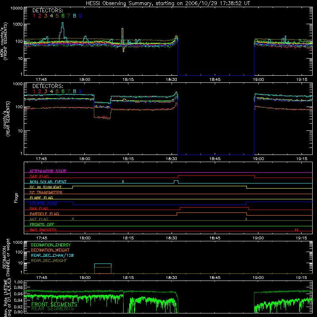
Task: Select green detector 6 in rear segments legend
Action: pos(63,92)
